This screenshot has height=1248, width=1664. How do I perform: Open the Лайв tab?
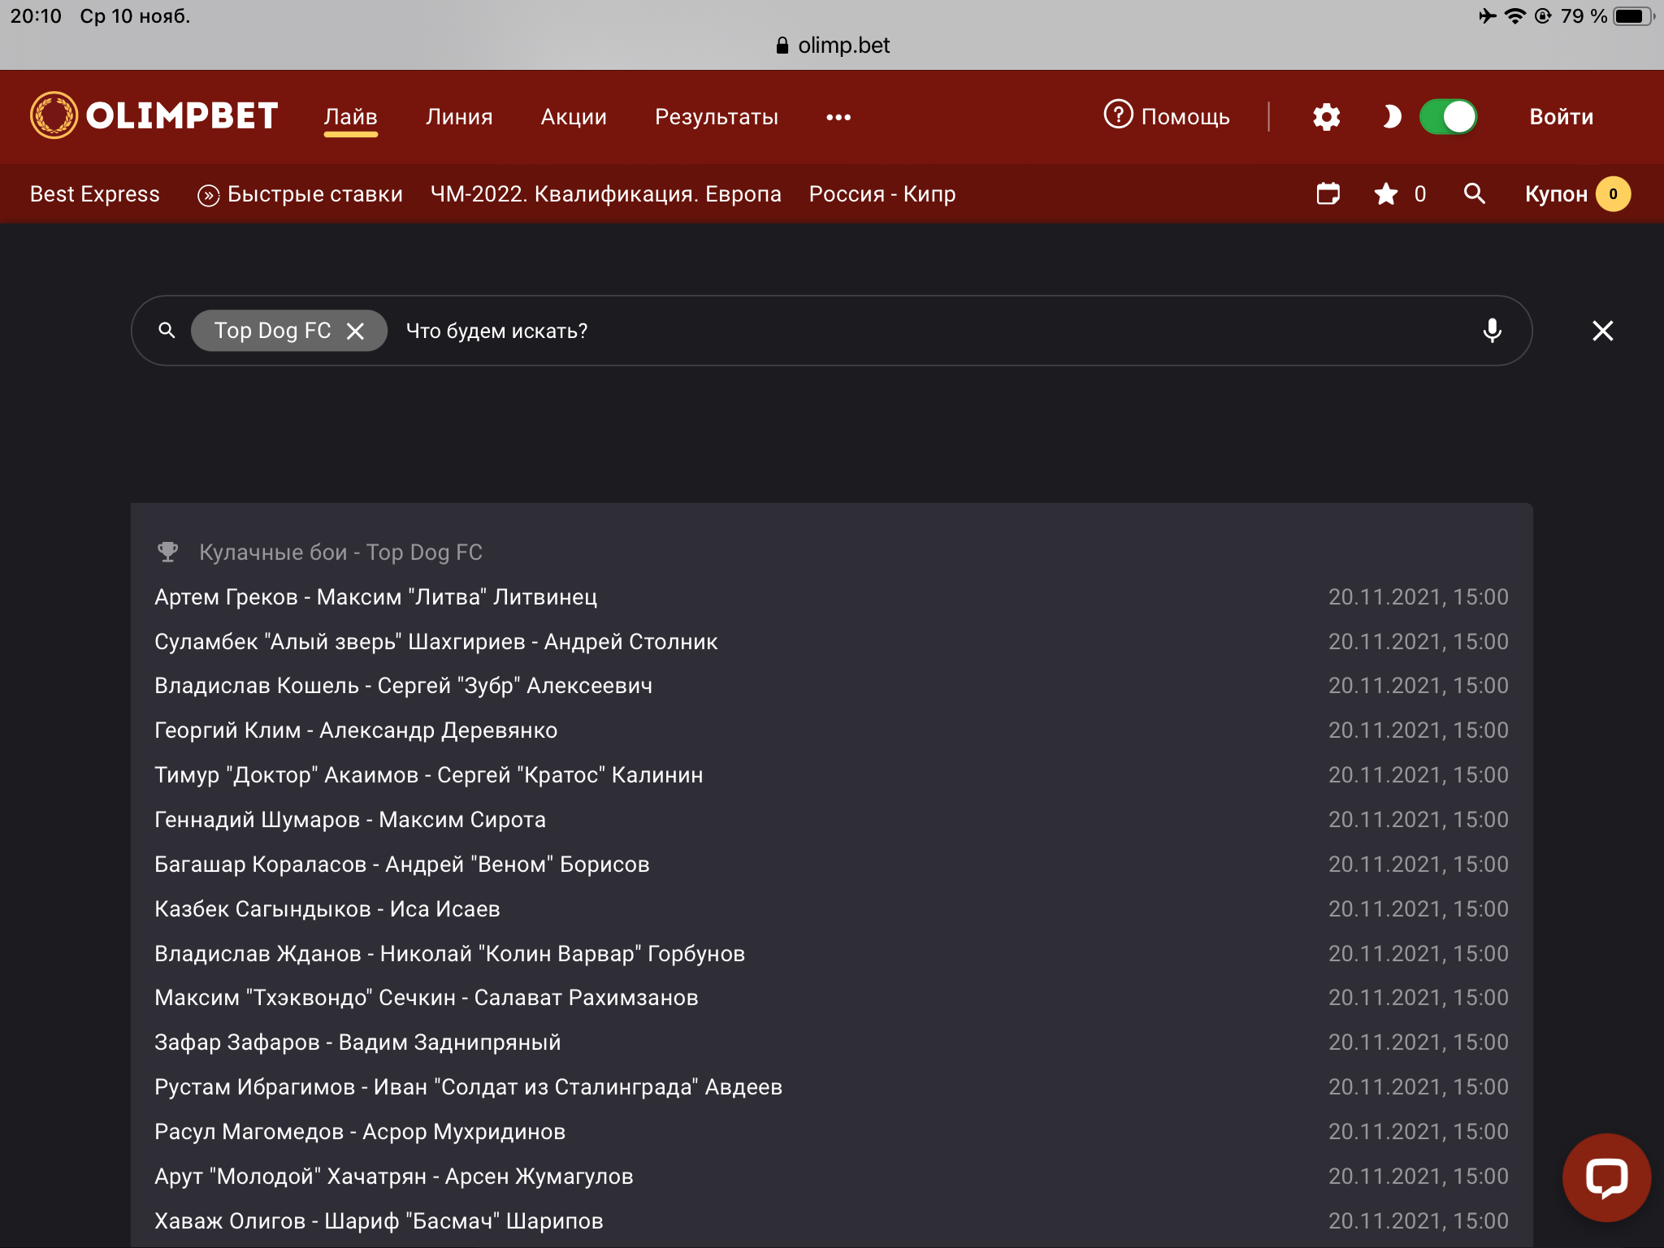(350, 117)
